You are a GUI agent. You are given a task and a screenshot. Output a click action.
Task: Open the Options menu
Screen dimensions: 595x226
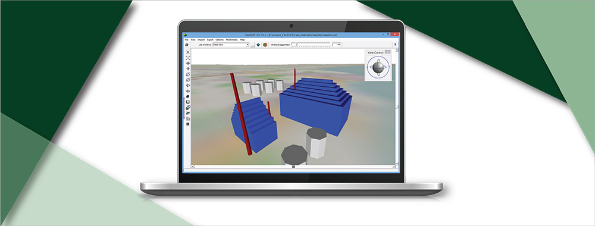(x=220, y=40)
